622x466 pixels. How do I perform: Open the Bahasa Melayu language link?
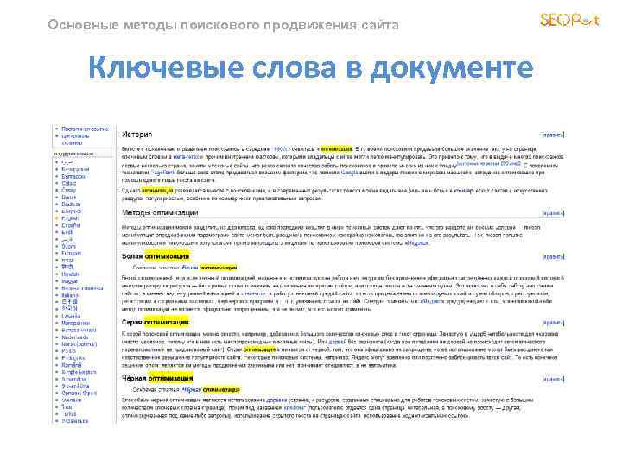click(79, 330)
